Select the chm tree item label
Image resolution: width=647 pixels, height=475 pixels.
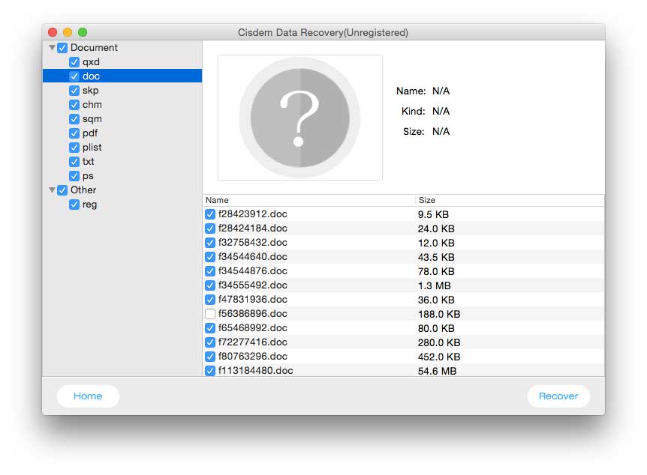[x=92, y=105]
